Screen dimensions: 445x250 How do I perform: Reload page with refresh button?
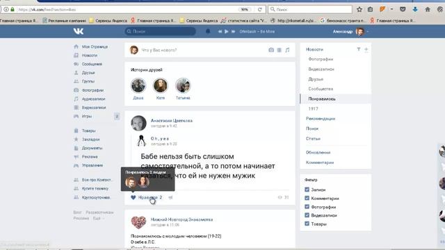click(259, 9)
